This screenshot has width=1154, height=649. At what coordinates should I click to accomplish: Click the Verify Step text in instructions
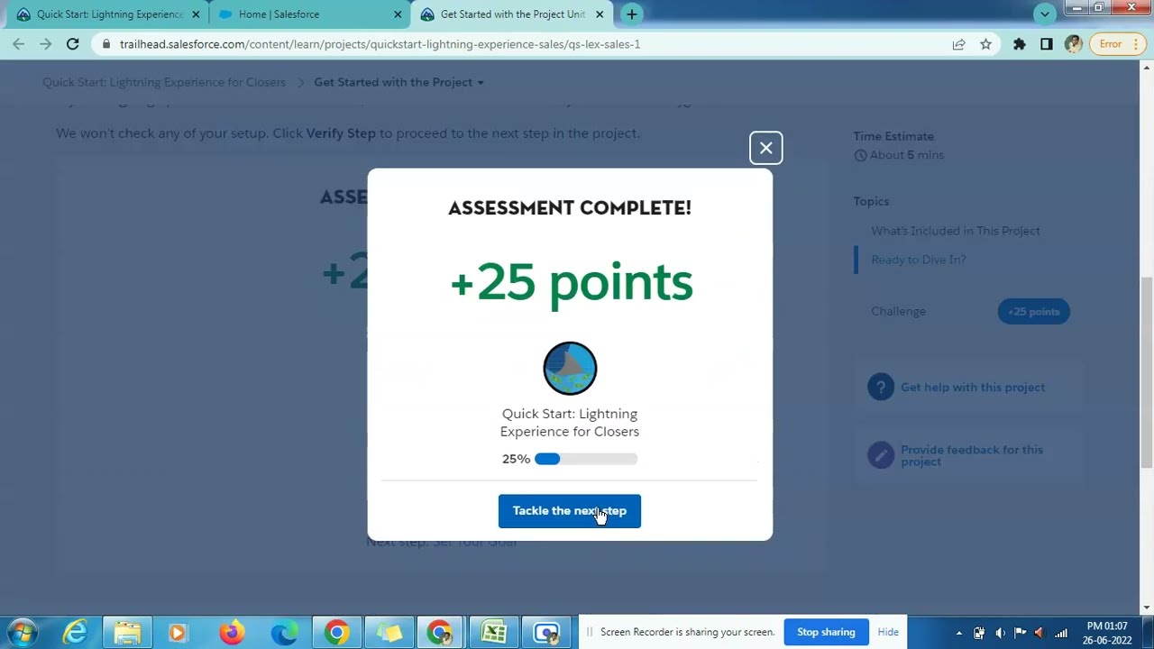(341, 133)
